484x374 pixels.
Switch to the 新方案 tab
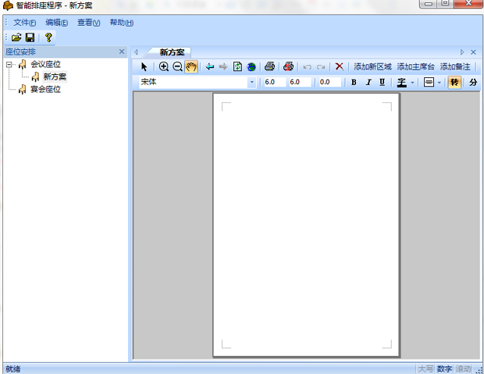(x=172, y=52)
